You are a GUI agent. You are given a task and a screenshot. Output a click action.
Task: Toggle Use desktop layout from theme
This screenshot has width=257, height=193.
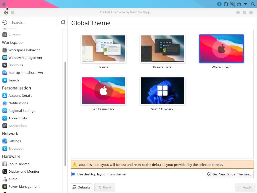73,174
